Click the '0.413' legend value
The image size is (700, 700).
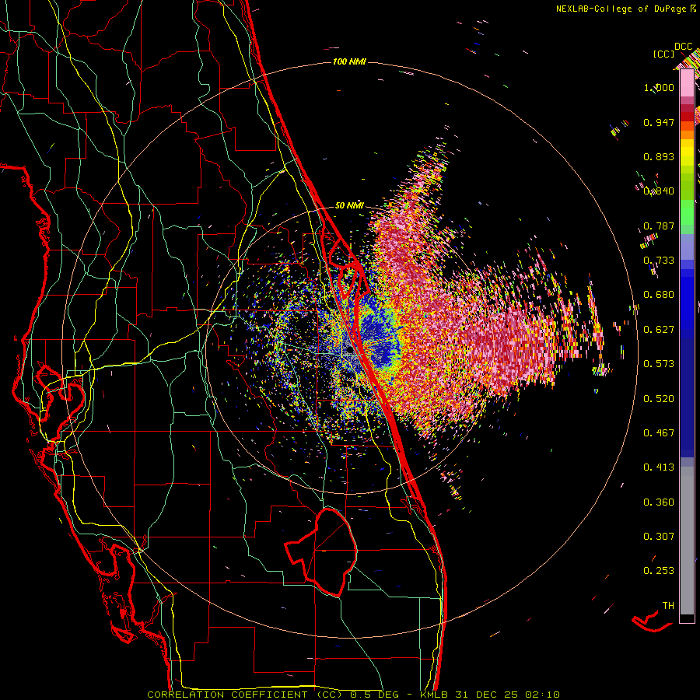click(659, 467)
